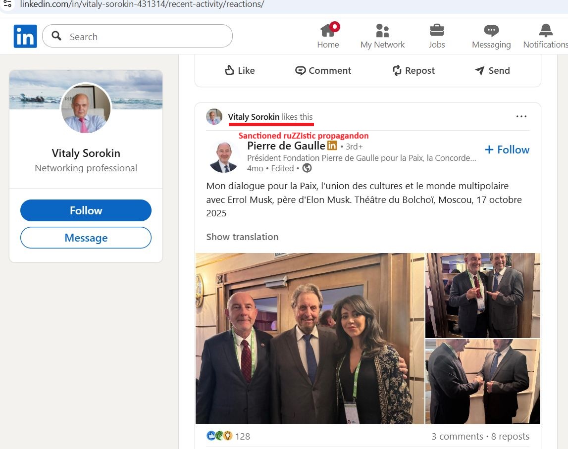
Task: Repost the Pierre de Gaulle post
Action: pyautogui.click(x=413, y=70)
